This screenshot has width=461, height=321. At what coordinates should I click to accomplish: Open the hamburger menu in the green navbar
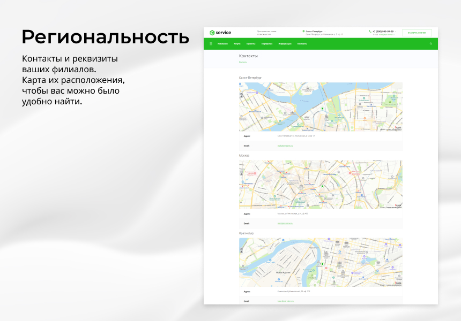[210, 43]
